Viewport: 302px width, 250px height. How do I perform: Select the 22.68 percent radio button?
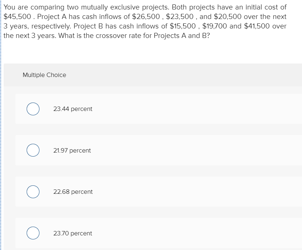pyautogui.click(x=33, y=191)
